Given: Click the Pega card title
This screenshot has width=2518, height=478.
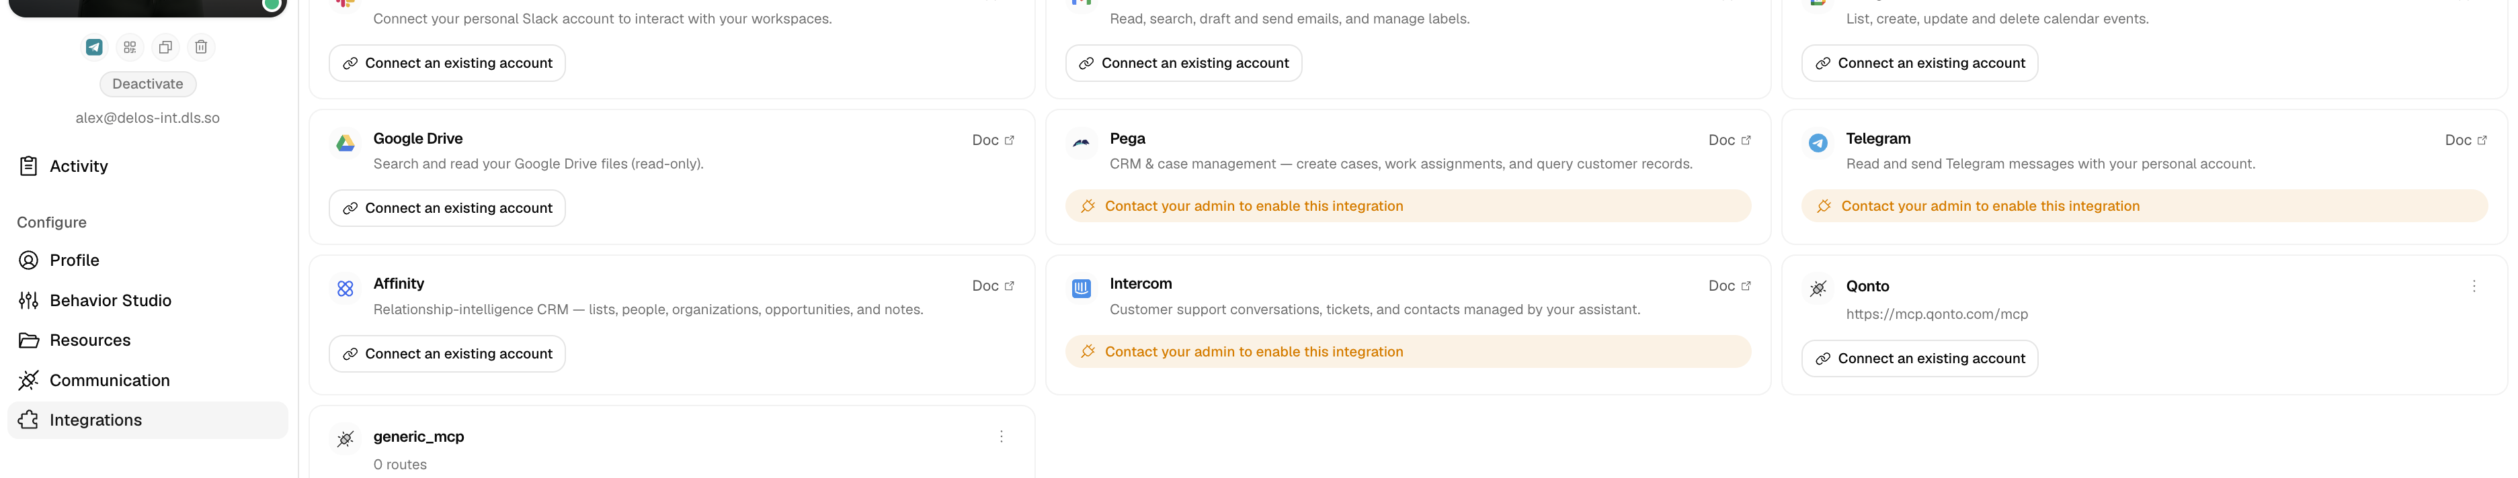Looking at the screenshot, I should (1127, 138).
